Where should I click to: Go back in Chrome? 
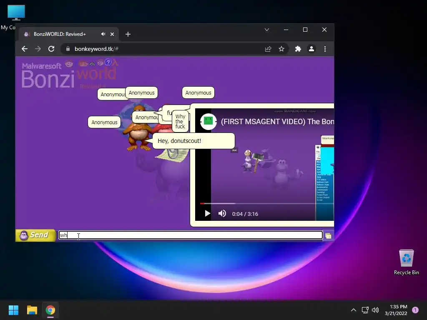(x=25, y=49)
